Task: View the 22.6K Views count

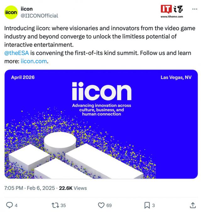Action: tap(73, 188)
